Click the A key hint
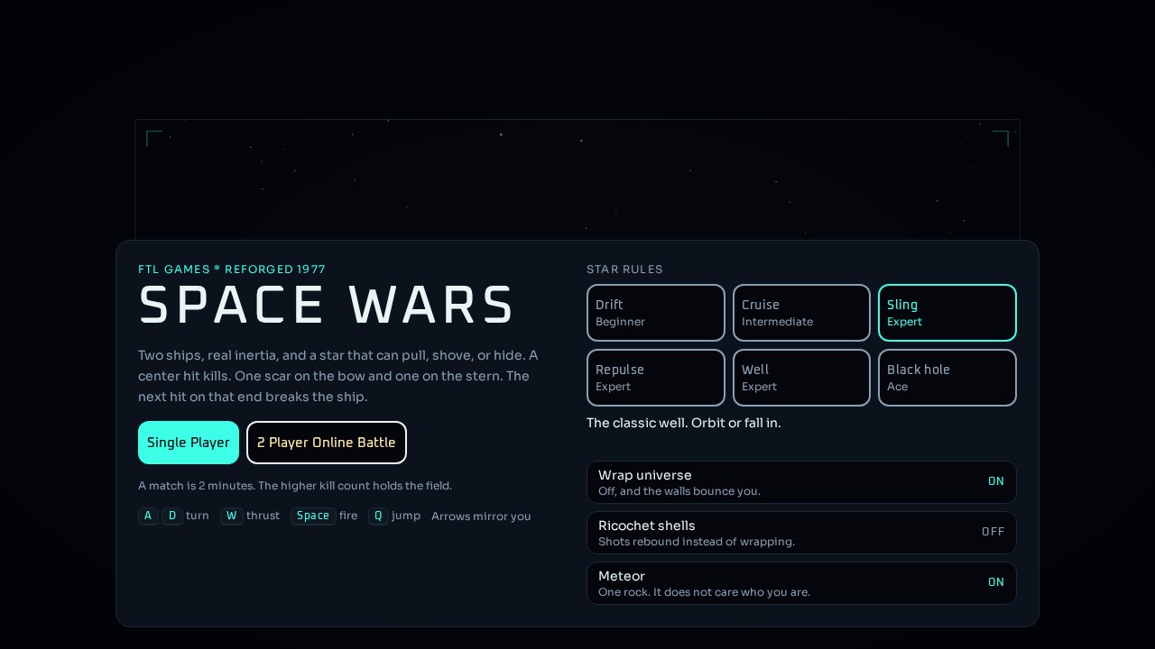 tap(149, 516)
